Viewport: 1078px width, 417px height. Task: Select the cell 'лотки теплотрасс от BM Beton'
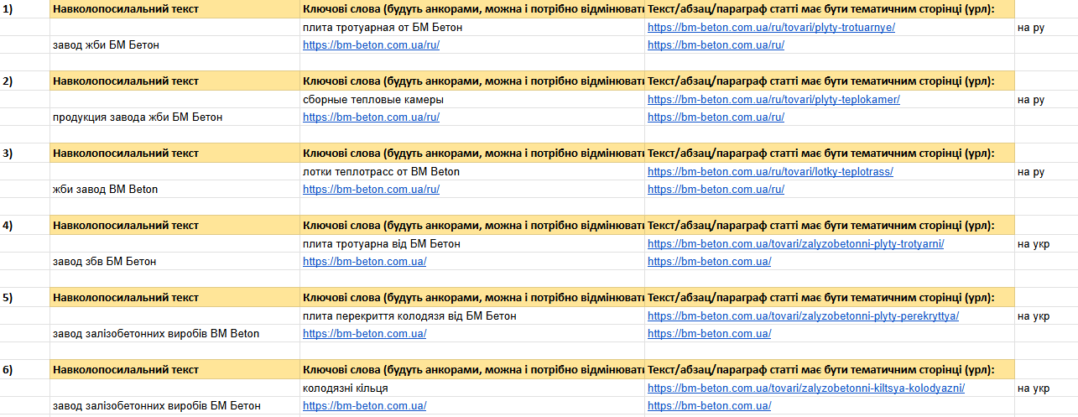click(472, 172)
